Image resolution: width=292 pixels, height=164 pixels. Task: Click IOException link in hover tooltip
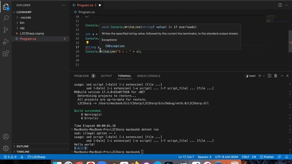115,46
